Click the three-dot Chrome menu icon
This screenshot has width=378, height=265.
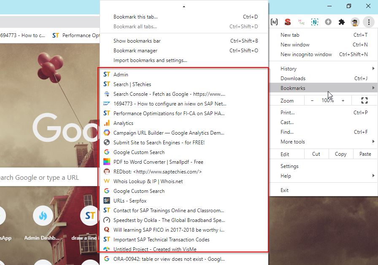[369, 22]
